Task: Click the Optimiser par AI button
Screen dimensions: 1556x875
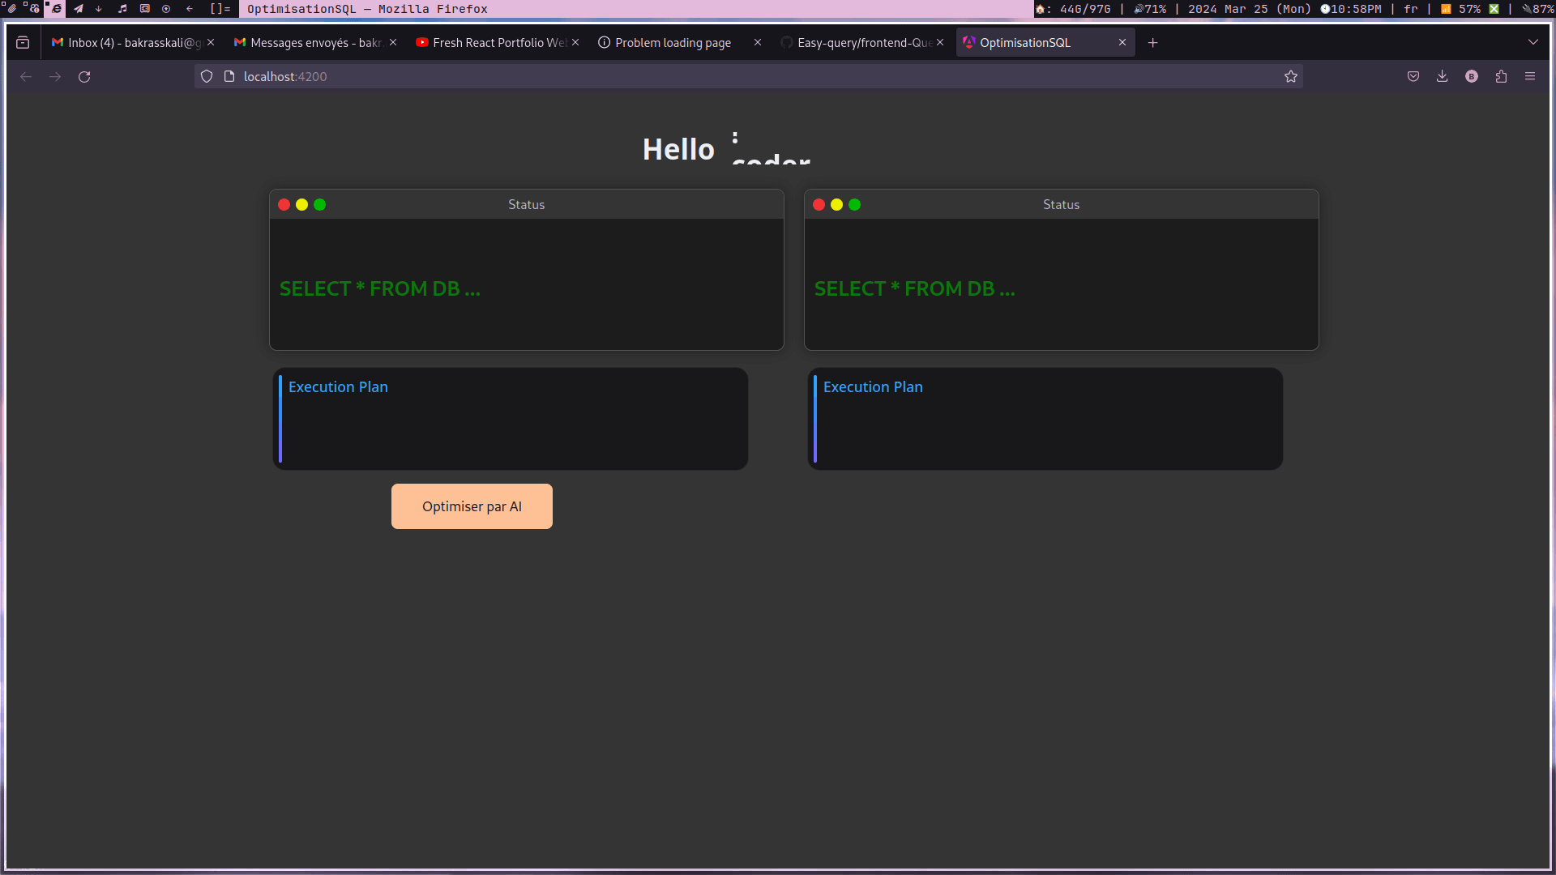Action: (472, 506)
